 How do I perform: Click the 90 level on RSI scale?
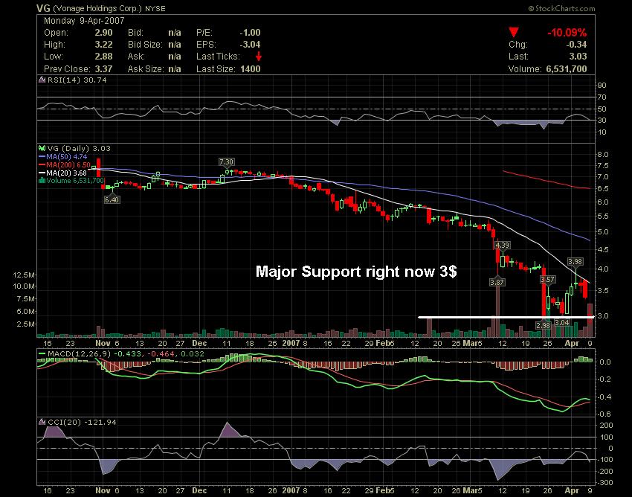pos(602,85)
